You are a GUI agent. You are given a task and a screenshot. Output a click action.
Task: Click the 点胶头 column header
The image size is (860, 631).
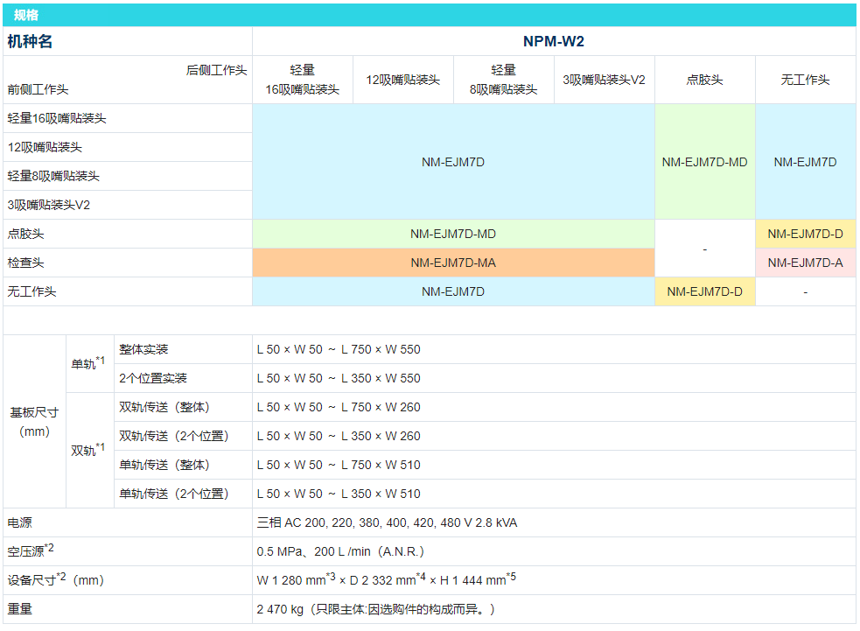pos(705,80)
